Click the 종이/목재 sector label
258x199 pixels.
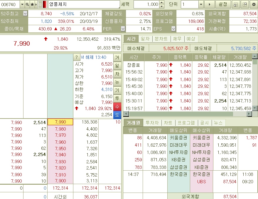pyautogui.click(x=14, y=29)
